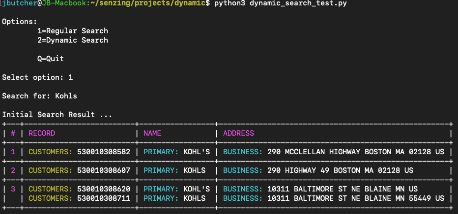458x214 pixels.
Task: Click the 'Q=Quit' option line
Action: pos(50,59)
